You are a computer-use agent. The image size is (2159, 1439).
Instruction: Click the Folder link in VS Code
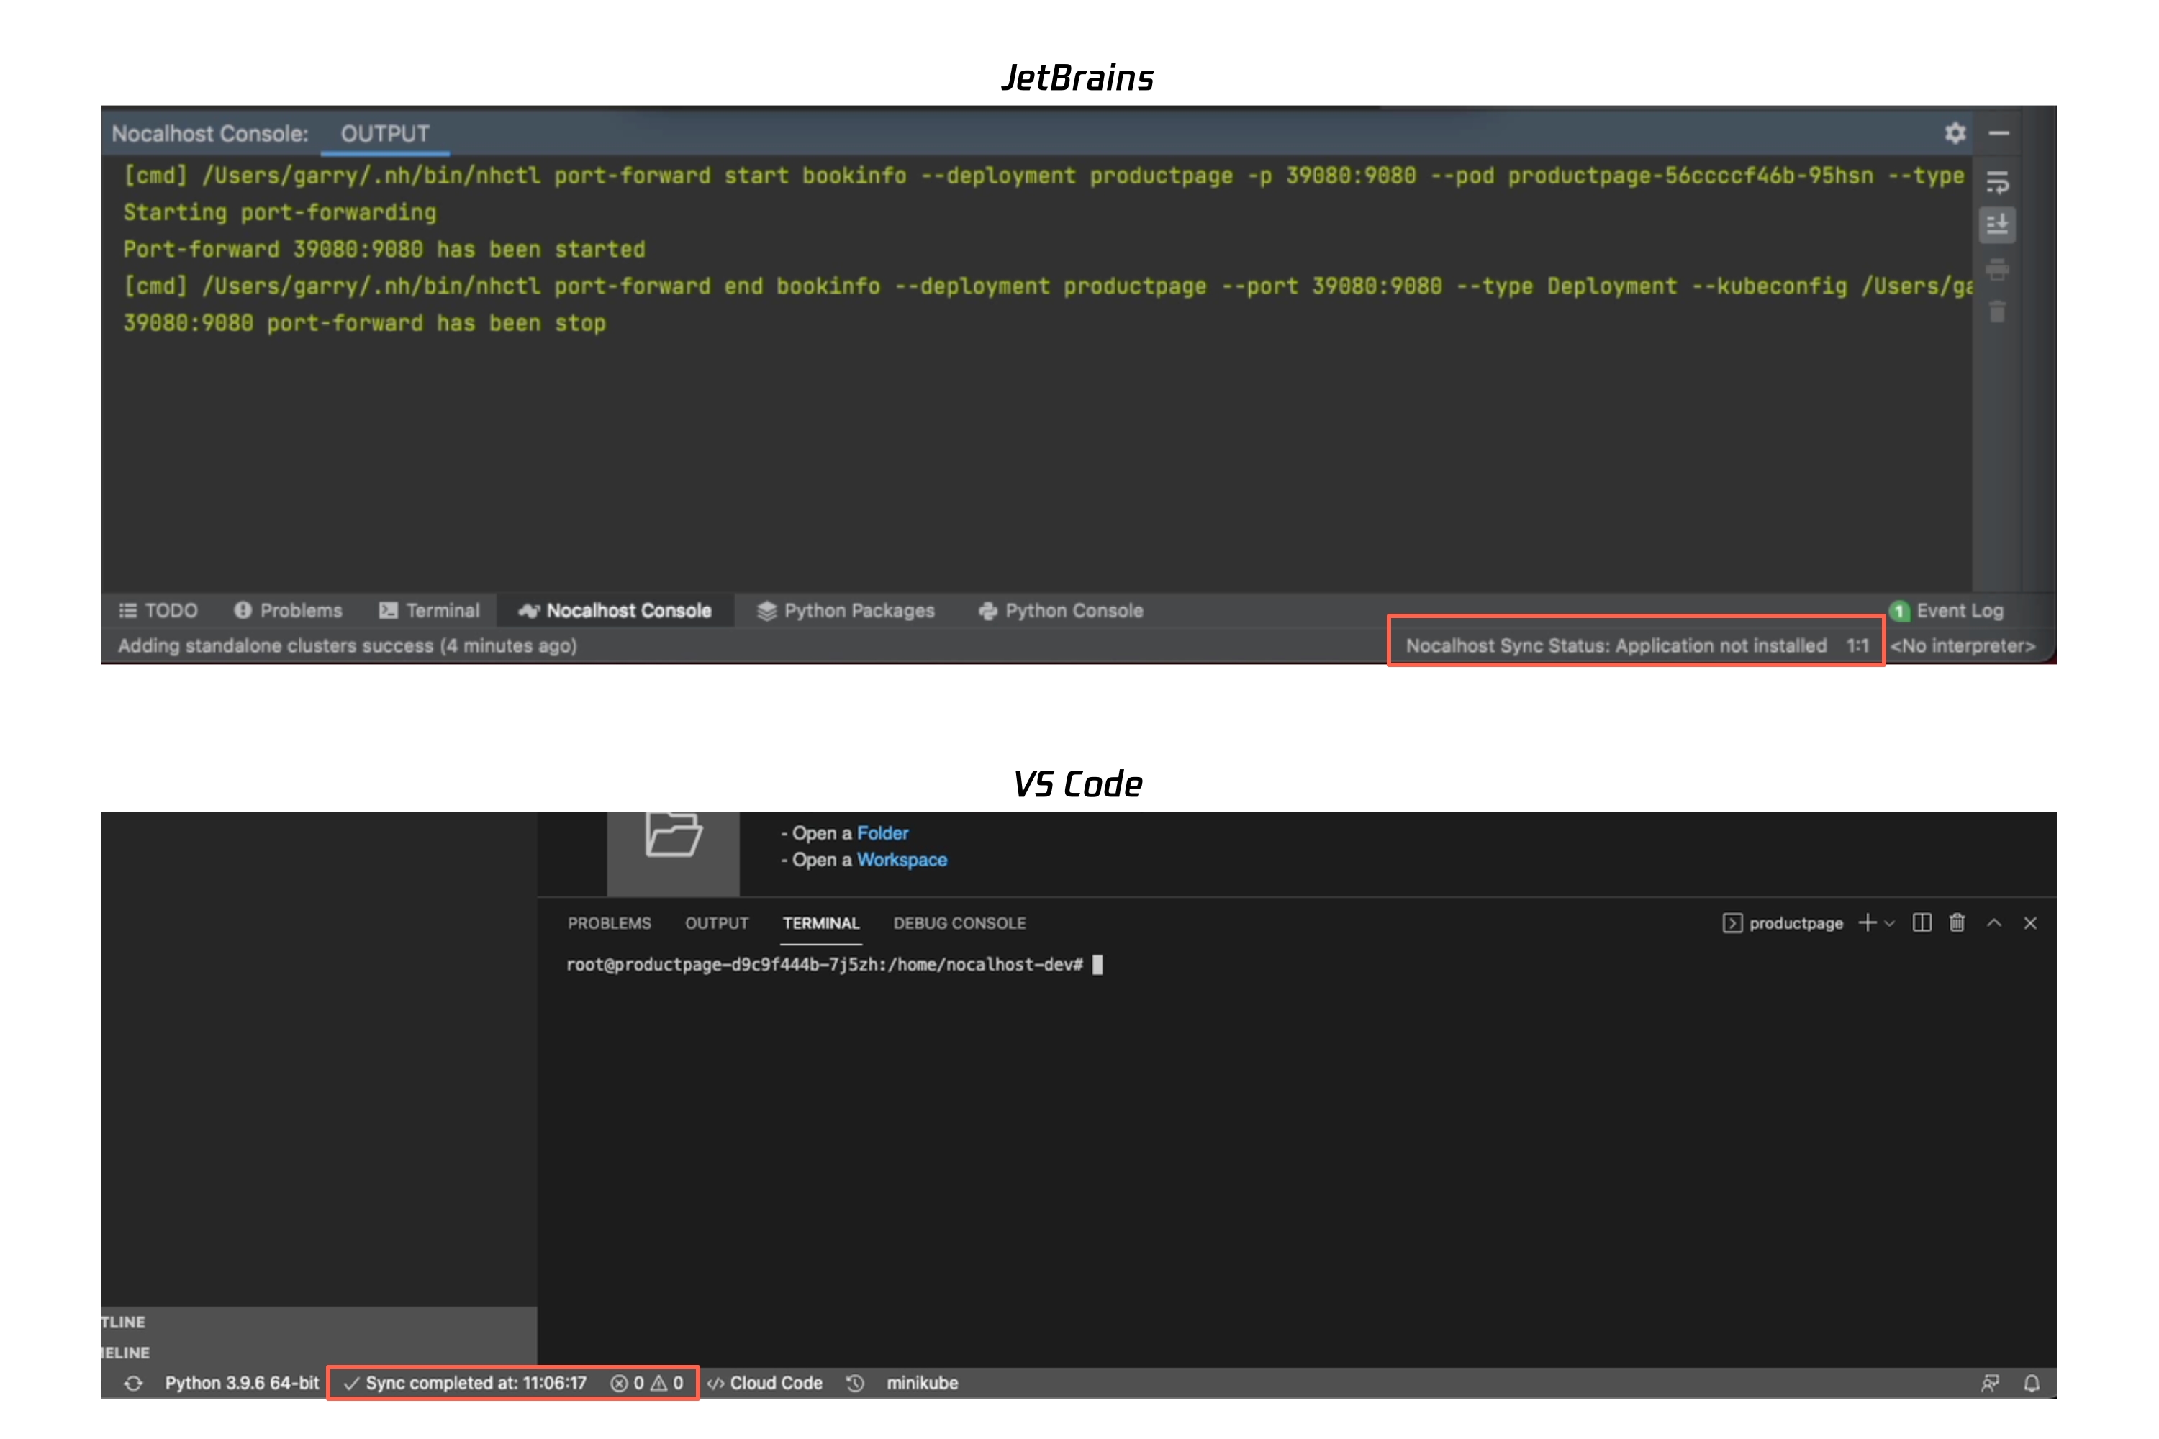point(882,833)
